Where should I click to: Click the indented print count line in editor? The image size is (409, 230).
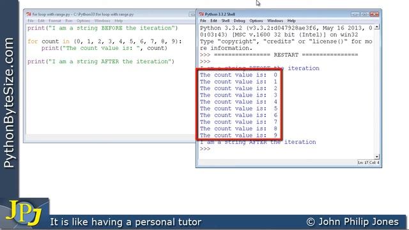(x=104, y=48)
